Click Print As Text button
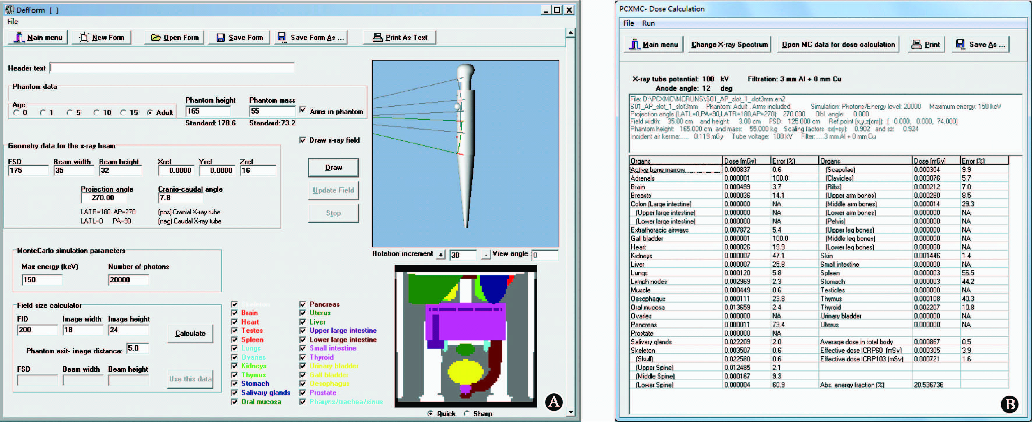The width and height of the screenshot is (1032, 422). pyautogui.click(x=400, y=37)
